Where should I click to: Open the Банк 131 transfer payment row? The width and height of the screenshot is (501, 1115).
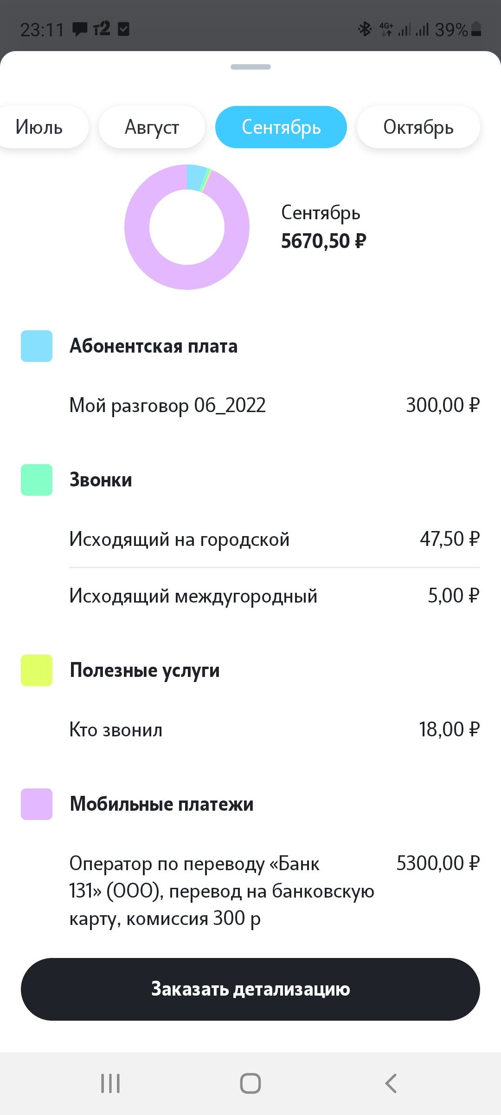click(x=275, y=891)
